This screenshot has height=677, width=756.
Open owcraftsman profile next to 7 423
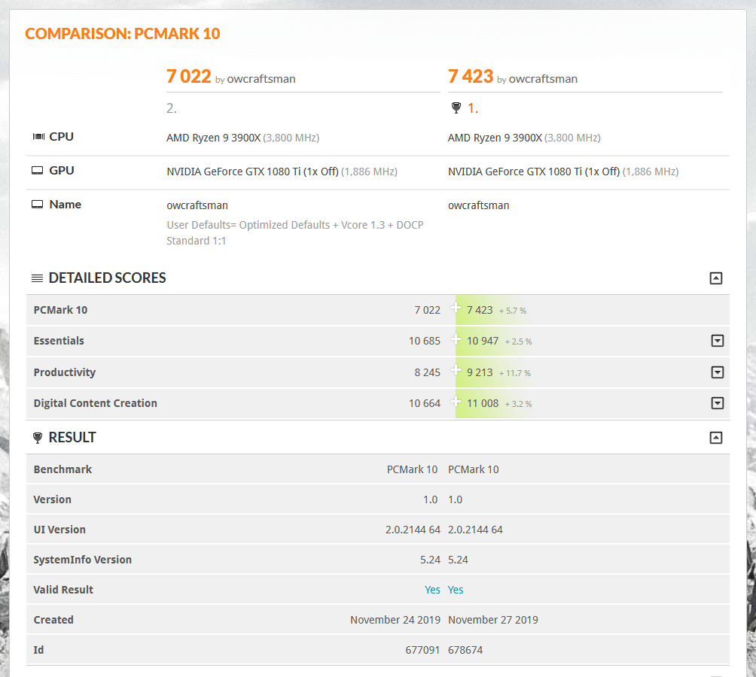coord(543,79)
